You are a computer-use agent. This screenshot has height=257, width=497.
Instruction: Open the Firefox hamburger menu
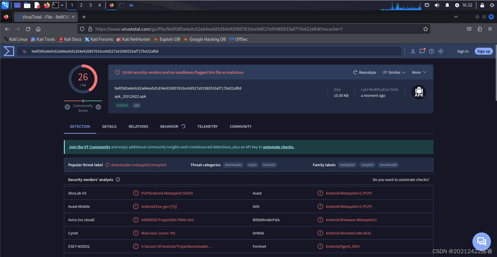[490, 29]
